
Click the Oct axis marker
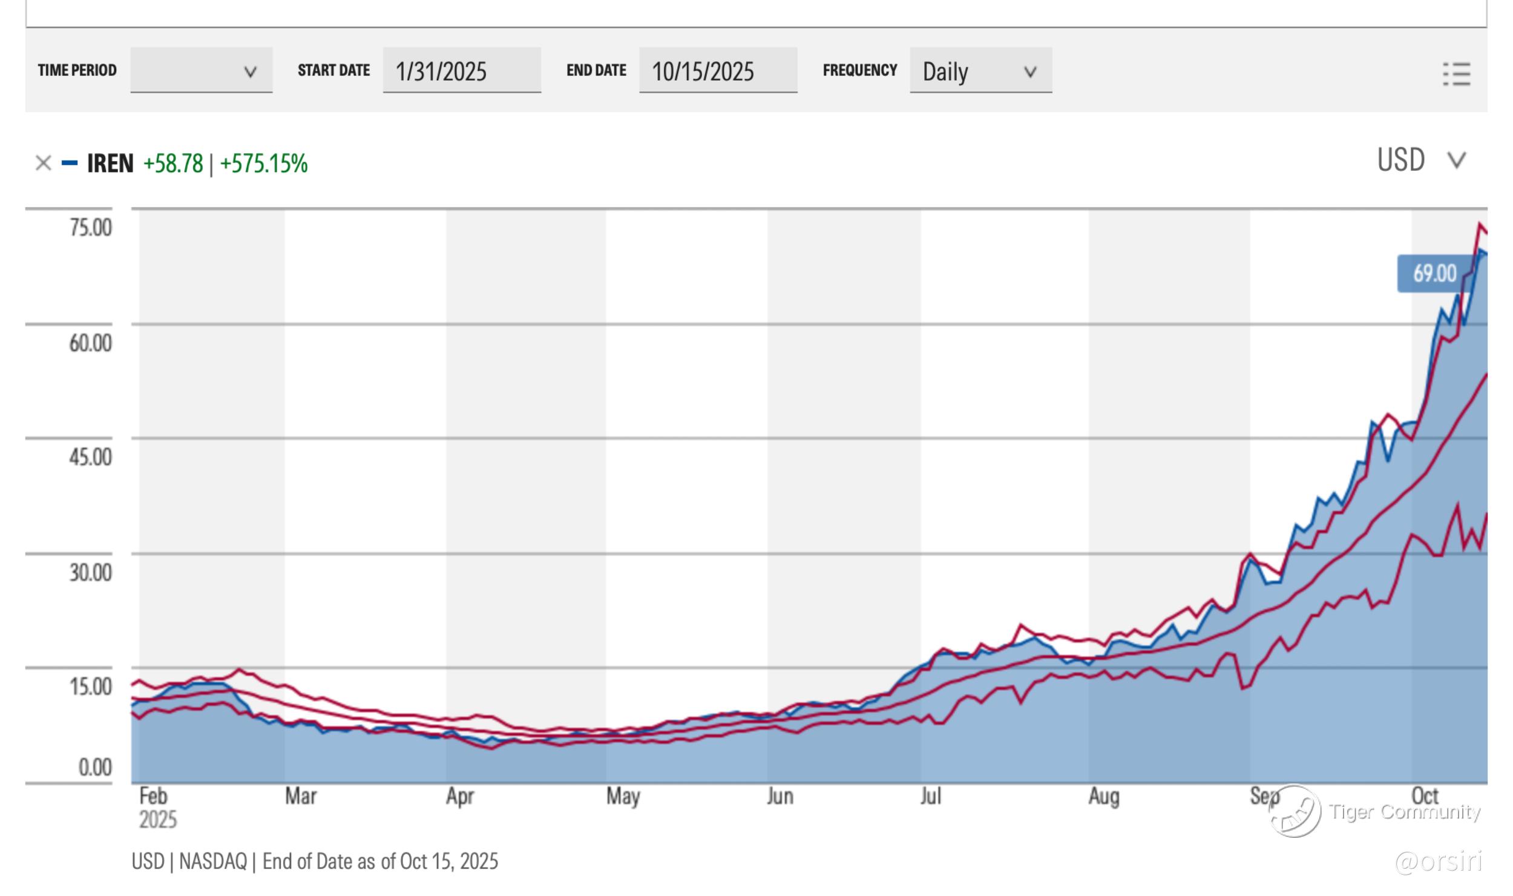(x=1425, y=796)
